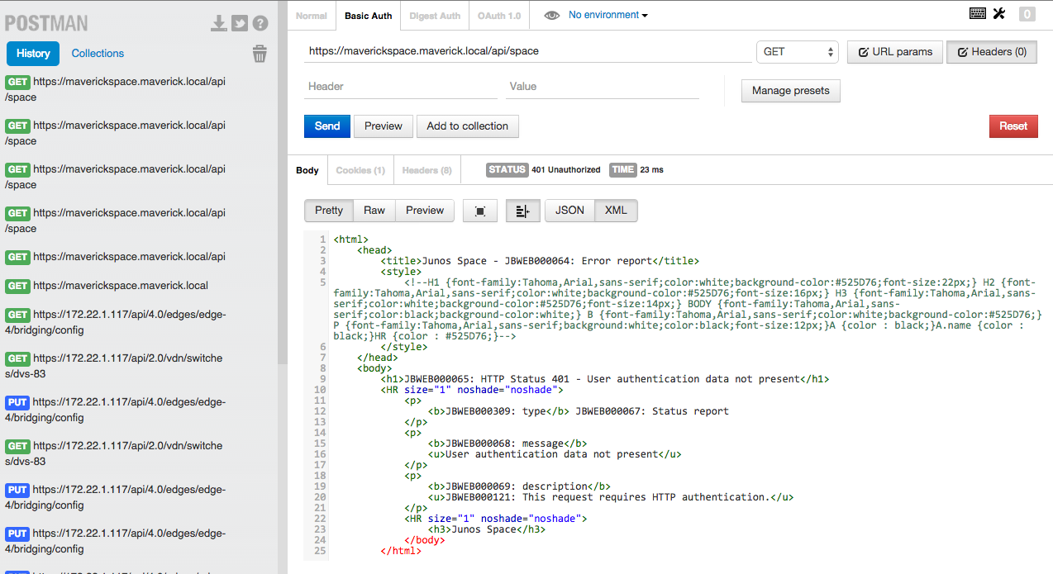Switch response view to Raw
The height and width of the screenshot is (574, 1053).
point(374,211)
